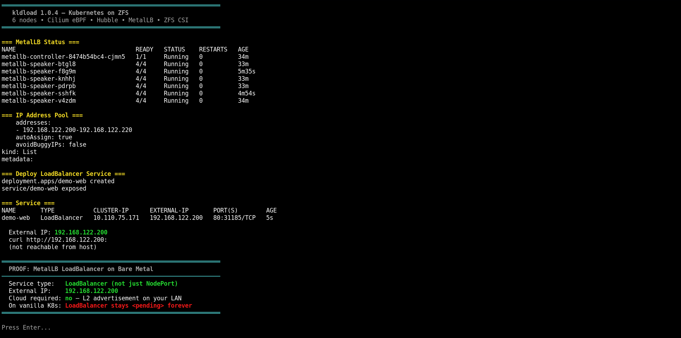Click 'PROOF: MetalLB LoadBalancer on Bare Metal' heading
The width and height of the screenshot is (681, 338).
click(81, 269)
